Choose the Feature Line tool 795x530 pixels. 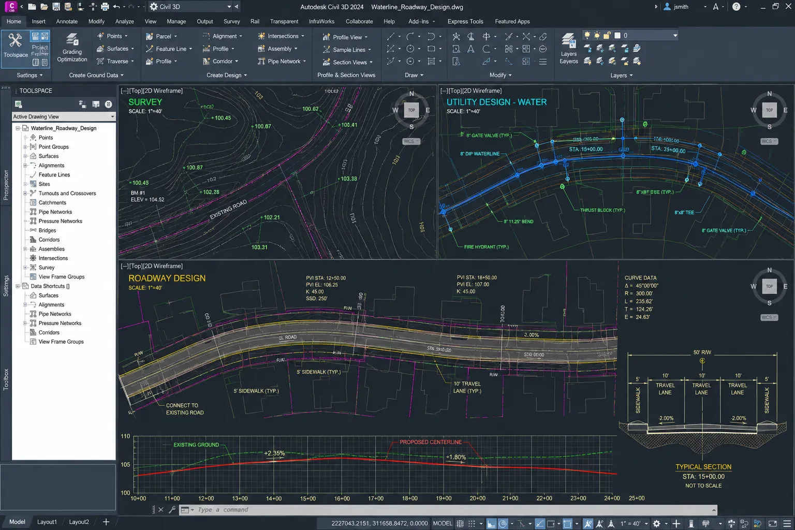(x=169, y=49)
